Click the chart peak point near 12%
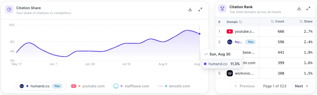This screenshot has height=95, width=317. click(x=187, y=30)
